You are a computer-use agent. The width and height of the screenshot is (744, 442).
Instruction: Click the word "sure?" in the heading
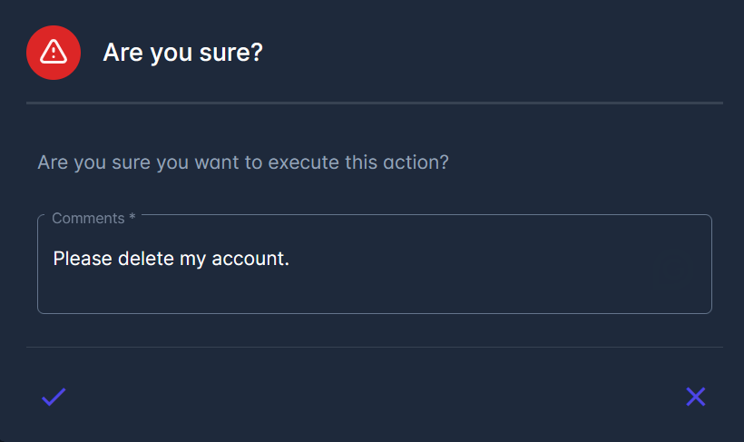pyautogui.click(x=236, y=53)
